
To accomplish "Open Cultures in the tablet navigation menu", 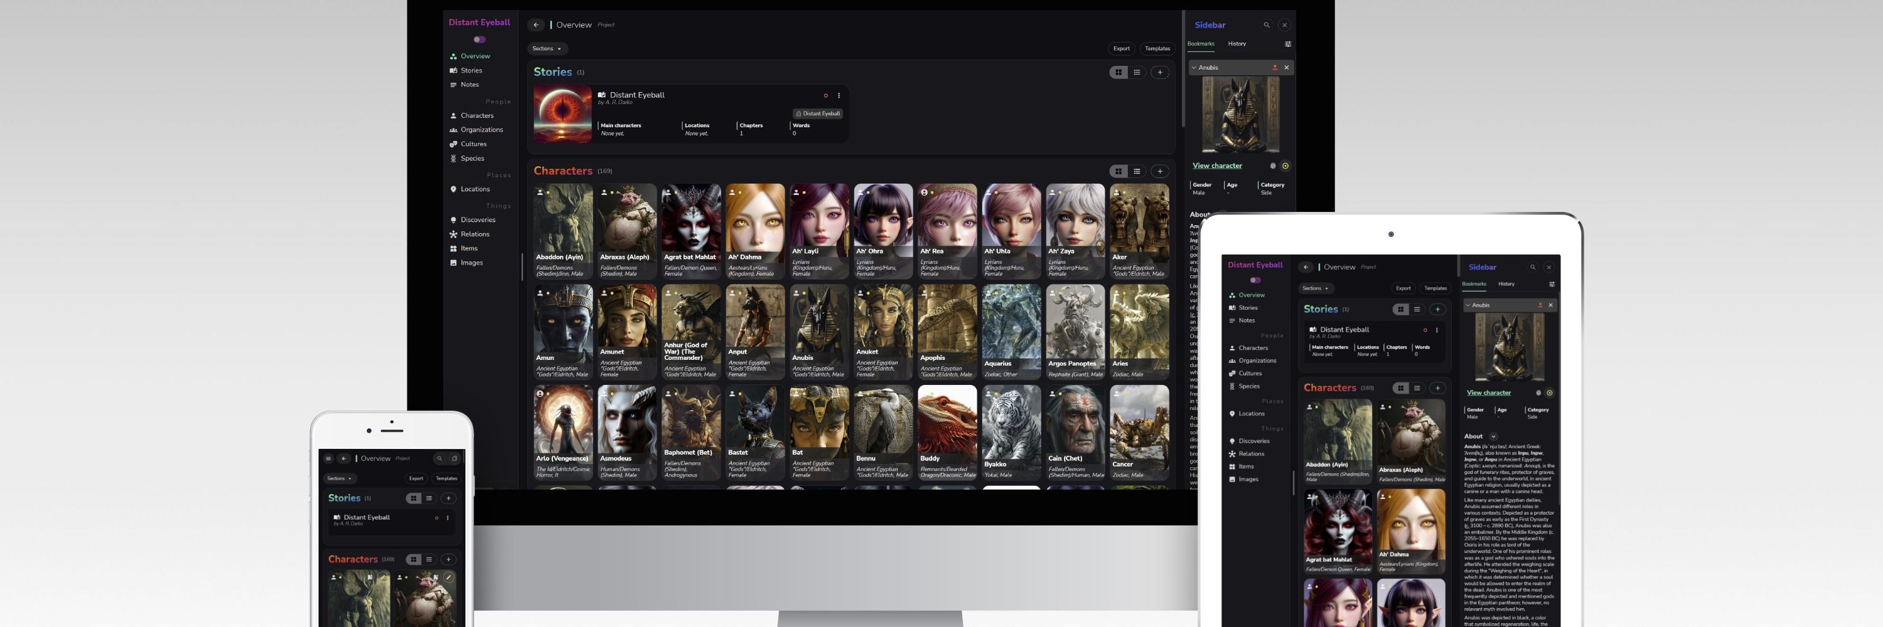I will pyautogui.click(x=1245, y=374).
